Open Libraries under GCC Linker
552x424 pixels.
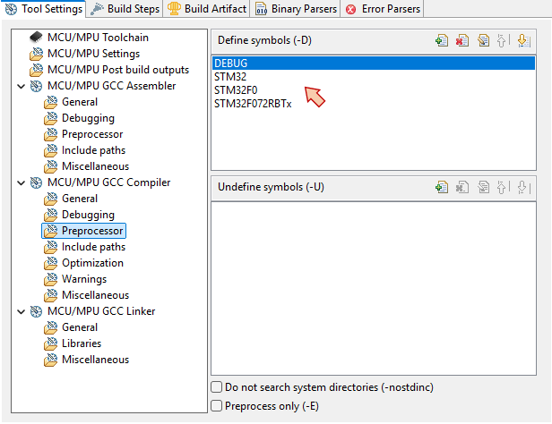pos(81,343)
